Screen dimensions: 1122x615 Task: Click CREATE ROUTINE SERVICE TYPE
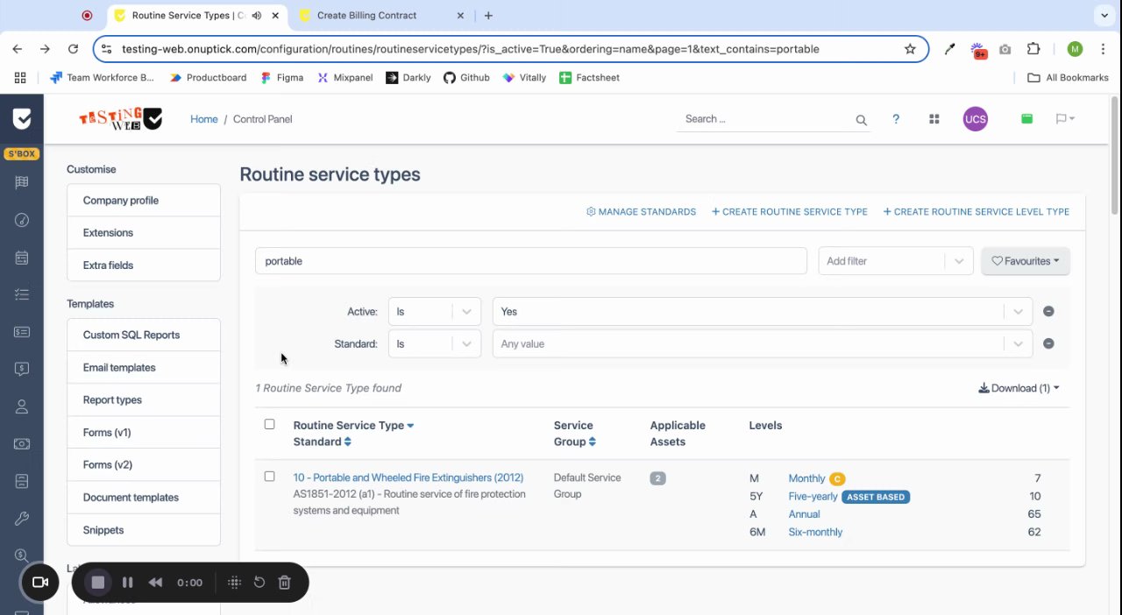(x=789, y=212)
